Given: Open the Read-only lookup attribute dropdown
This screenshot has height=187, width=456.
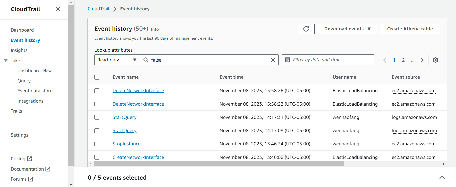Looking at the screenshot, I should coord(117,60).
